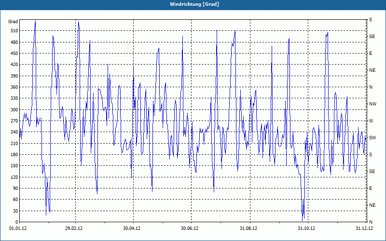Select the 31.10.12 x-axis date

pyautogui.click(x=306, y=228)
